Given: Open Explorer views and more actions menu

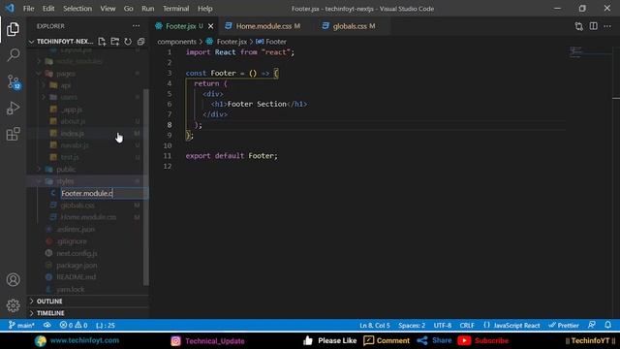Looking at the screenshot, I should tap(136, 26).
